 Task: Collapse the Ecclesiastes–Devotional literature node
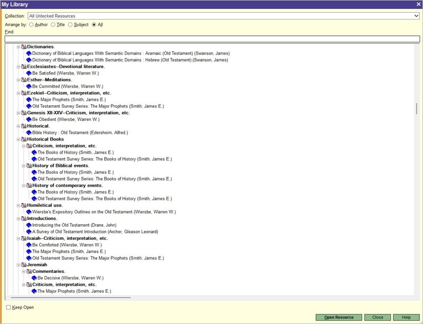(x=19, y=67)
